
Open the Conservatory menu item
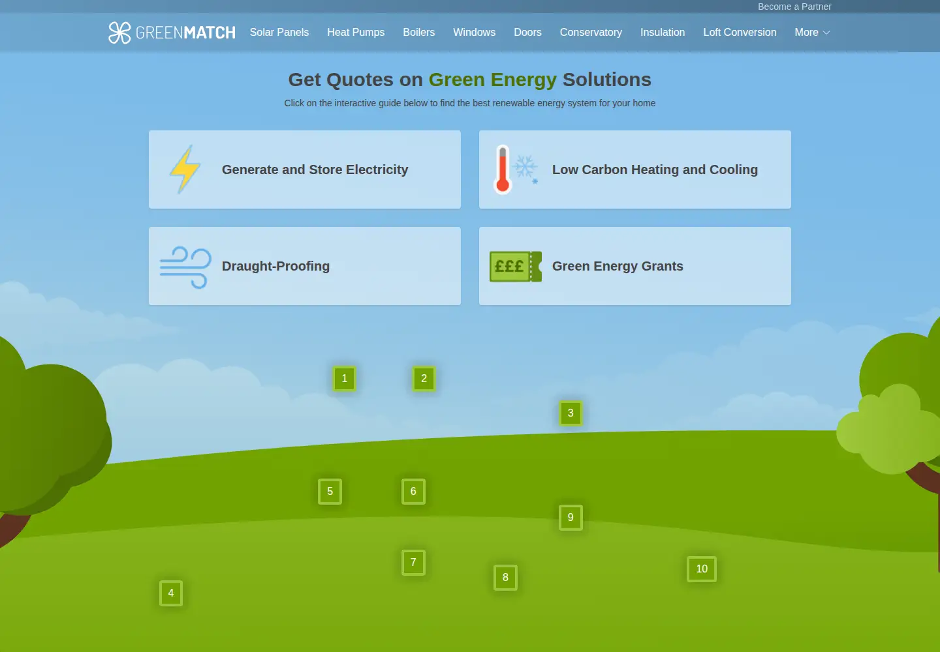click(591, 33)
